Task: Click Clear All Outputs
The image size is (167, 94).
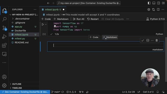Action: pos(112,19)
